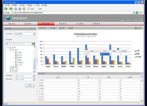
Task: Click the refresh page icon
Action: coord(20,9)
